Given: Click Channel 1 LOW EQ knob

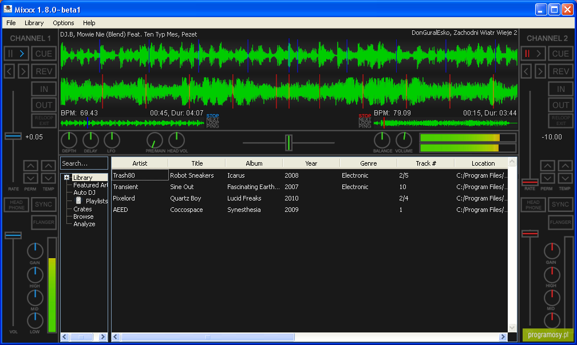Looking at the screenshot, I should point(35,321).
